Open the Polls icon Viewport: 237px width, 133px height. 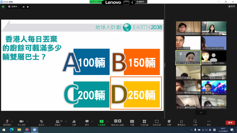click(74, 122)
